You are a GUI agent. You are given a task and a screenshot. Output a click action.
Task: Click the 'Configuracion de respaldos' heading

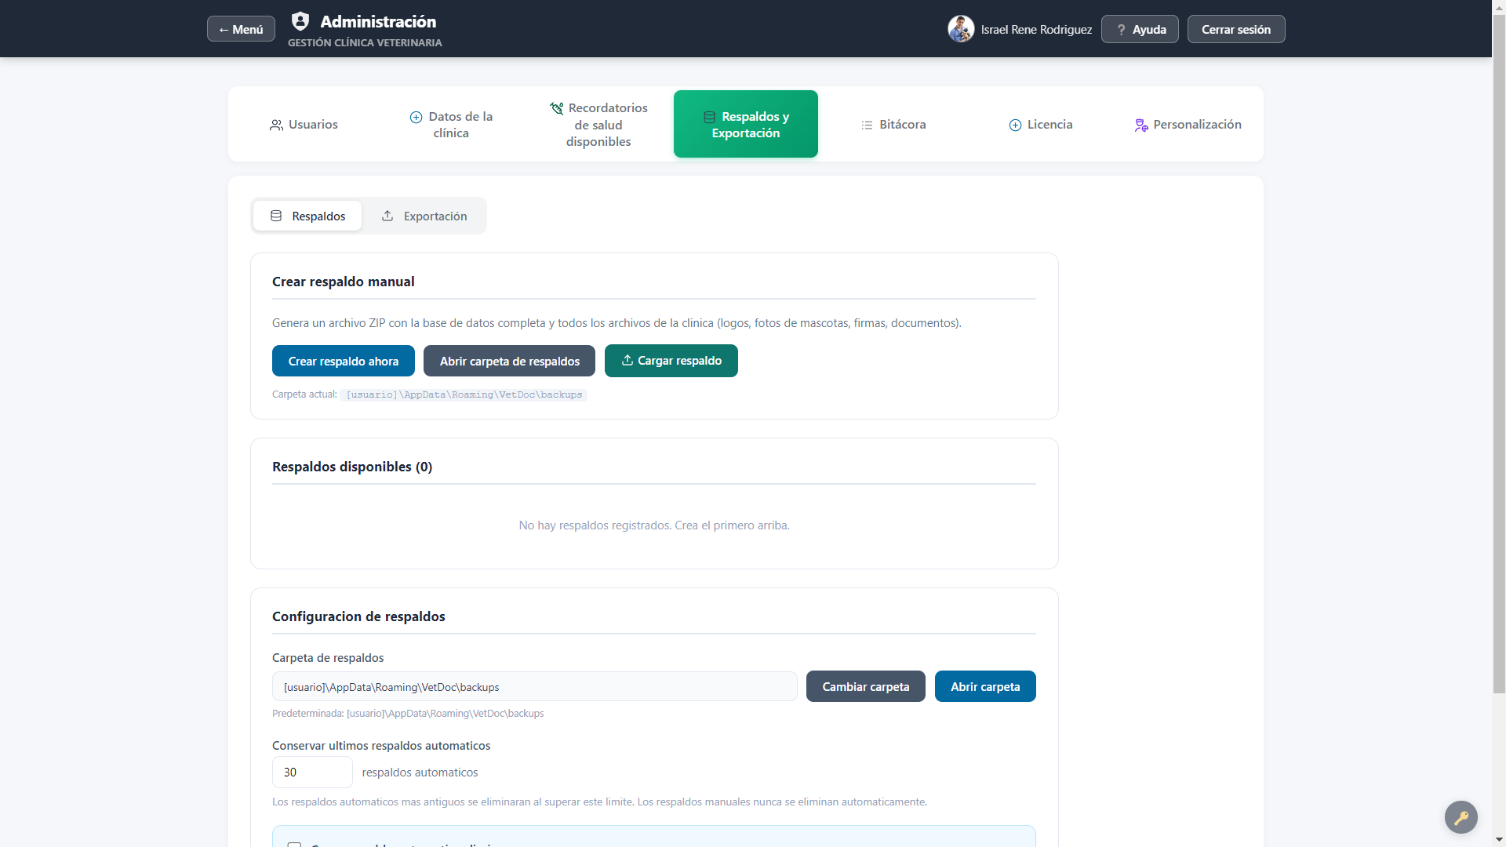tap(358, 616)
